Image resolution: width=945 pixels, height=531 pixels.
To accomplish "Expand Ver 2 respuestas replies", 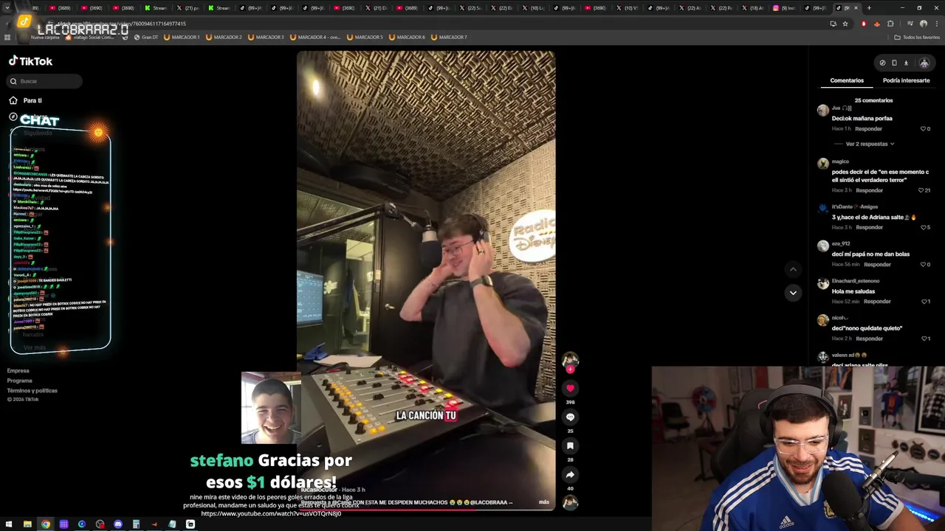I will click(870, 144).
